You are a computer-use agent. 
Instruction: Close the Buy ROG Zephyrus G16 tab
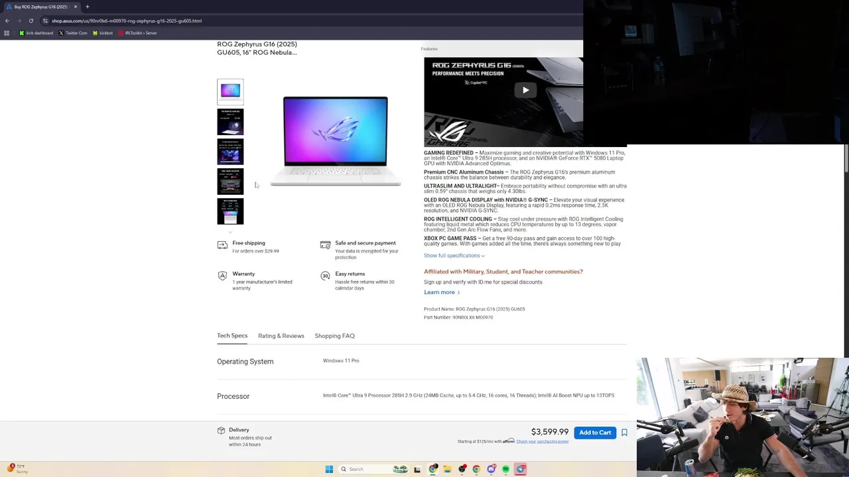(76, 7)
